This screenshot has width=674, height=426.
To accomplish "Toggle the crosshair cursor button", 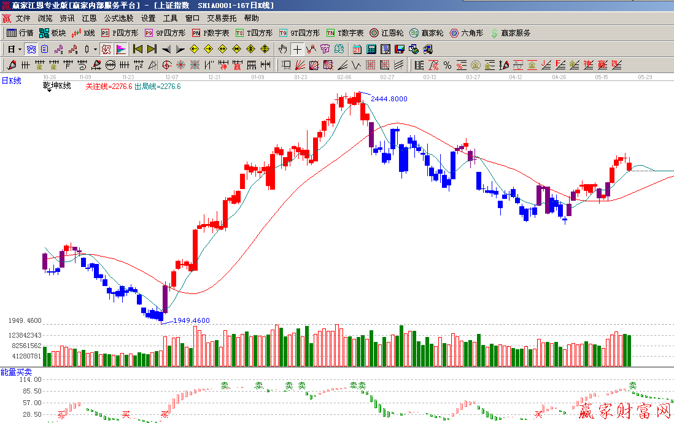I will coord(297,49).
